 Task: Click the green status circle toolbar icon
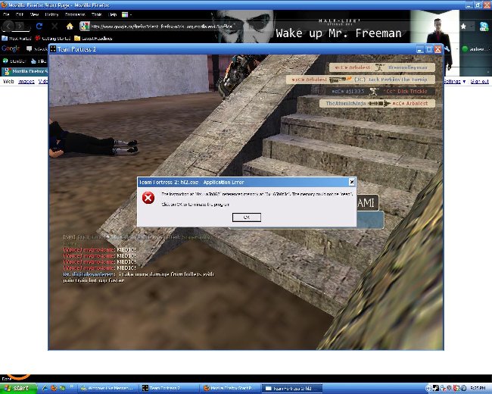(x=465, y=48)
